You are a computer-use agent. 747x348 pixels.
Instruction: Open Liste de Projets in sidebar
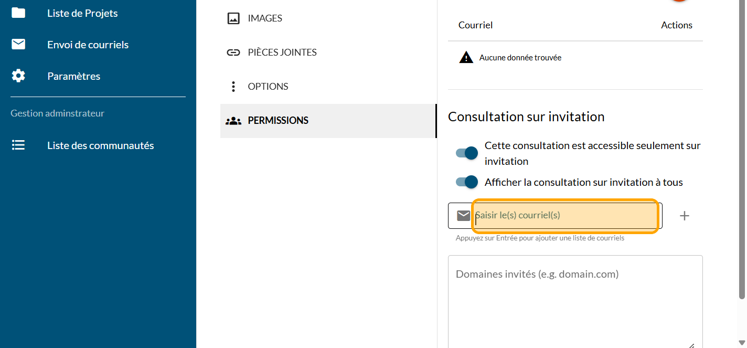(x=82, y=13)
